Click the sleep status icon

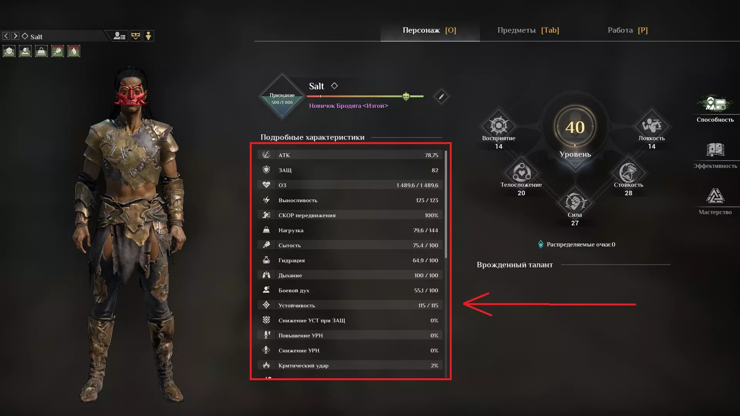coord(25,51)
